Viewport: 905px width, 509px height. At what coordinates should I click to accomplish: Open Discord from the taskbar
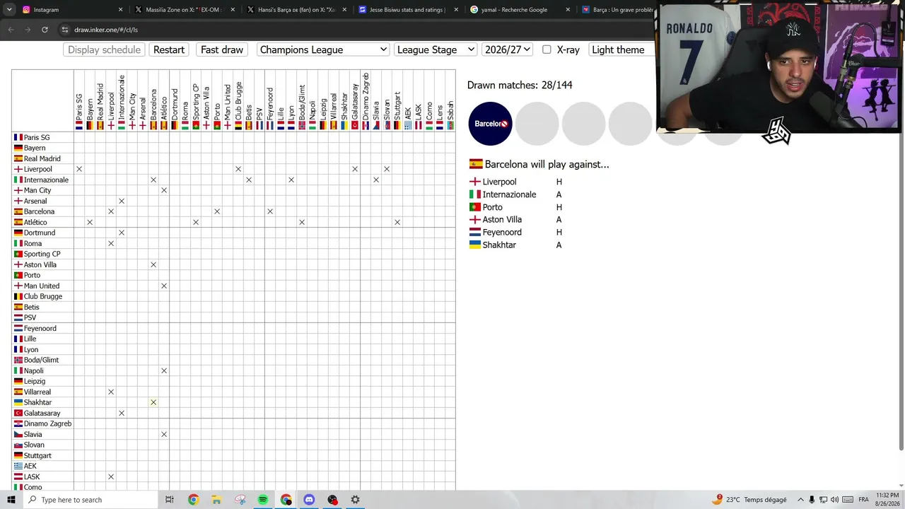309,500
